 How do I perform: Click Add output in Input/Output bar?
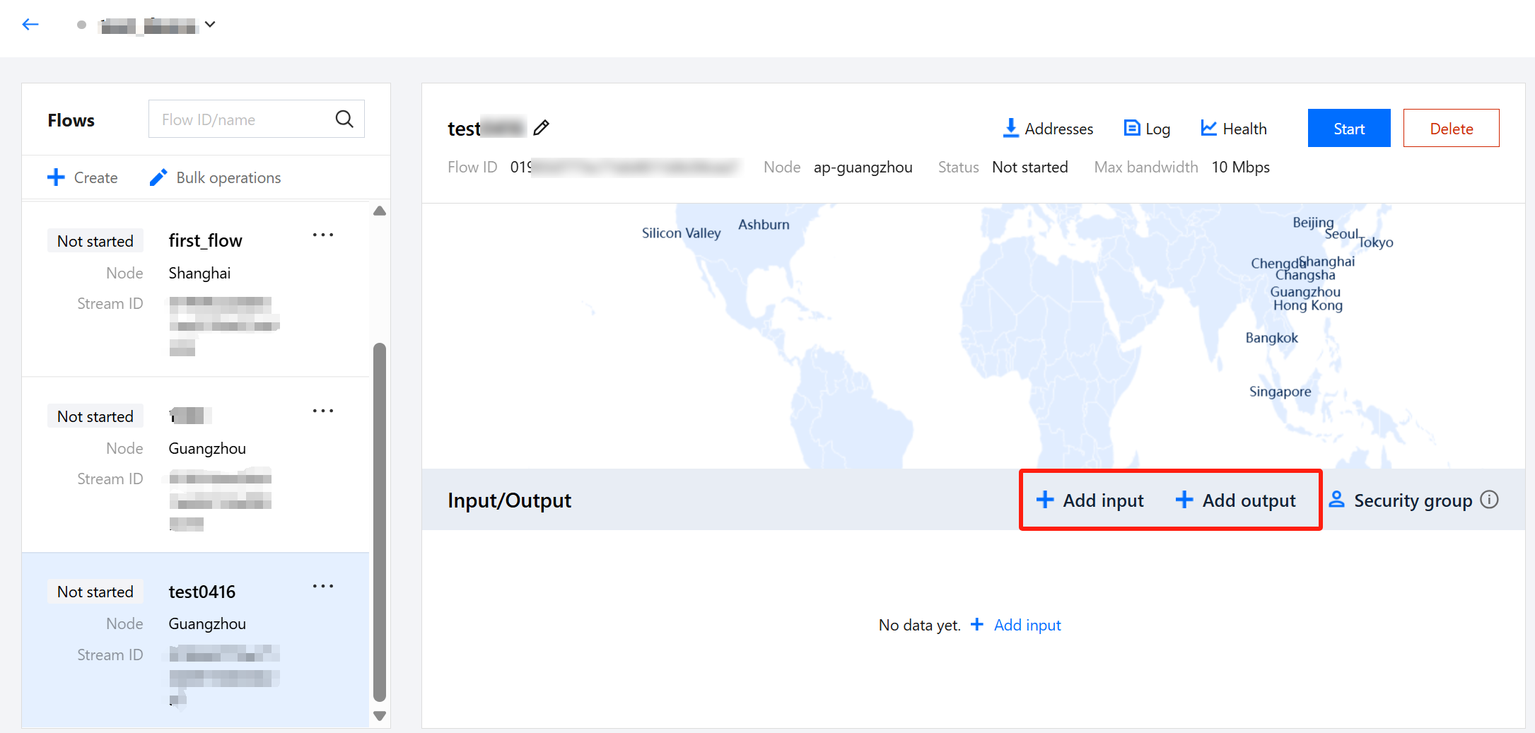(1236, 500)
